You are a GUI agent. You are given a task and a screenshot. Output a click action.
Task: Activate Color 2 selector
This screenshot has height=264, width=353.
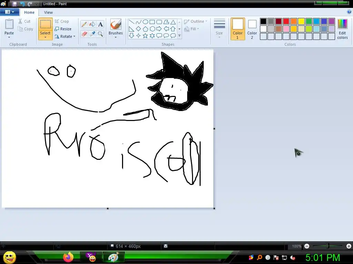coord(252,29)
